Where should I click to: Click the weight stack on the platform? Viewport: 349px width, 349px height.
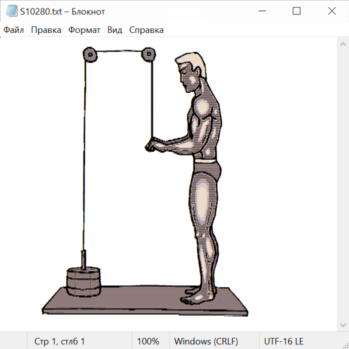click(x=83, y=281)
